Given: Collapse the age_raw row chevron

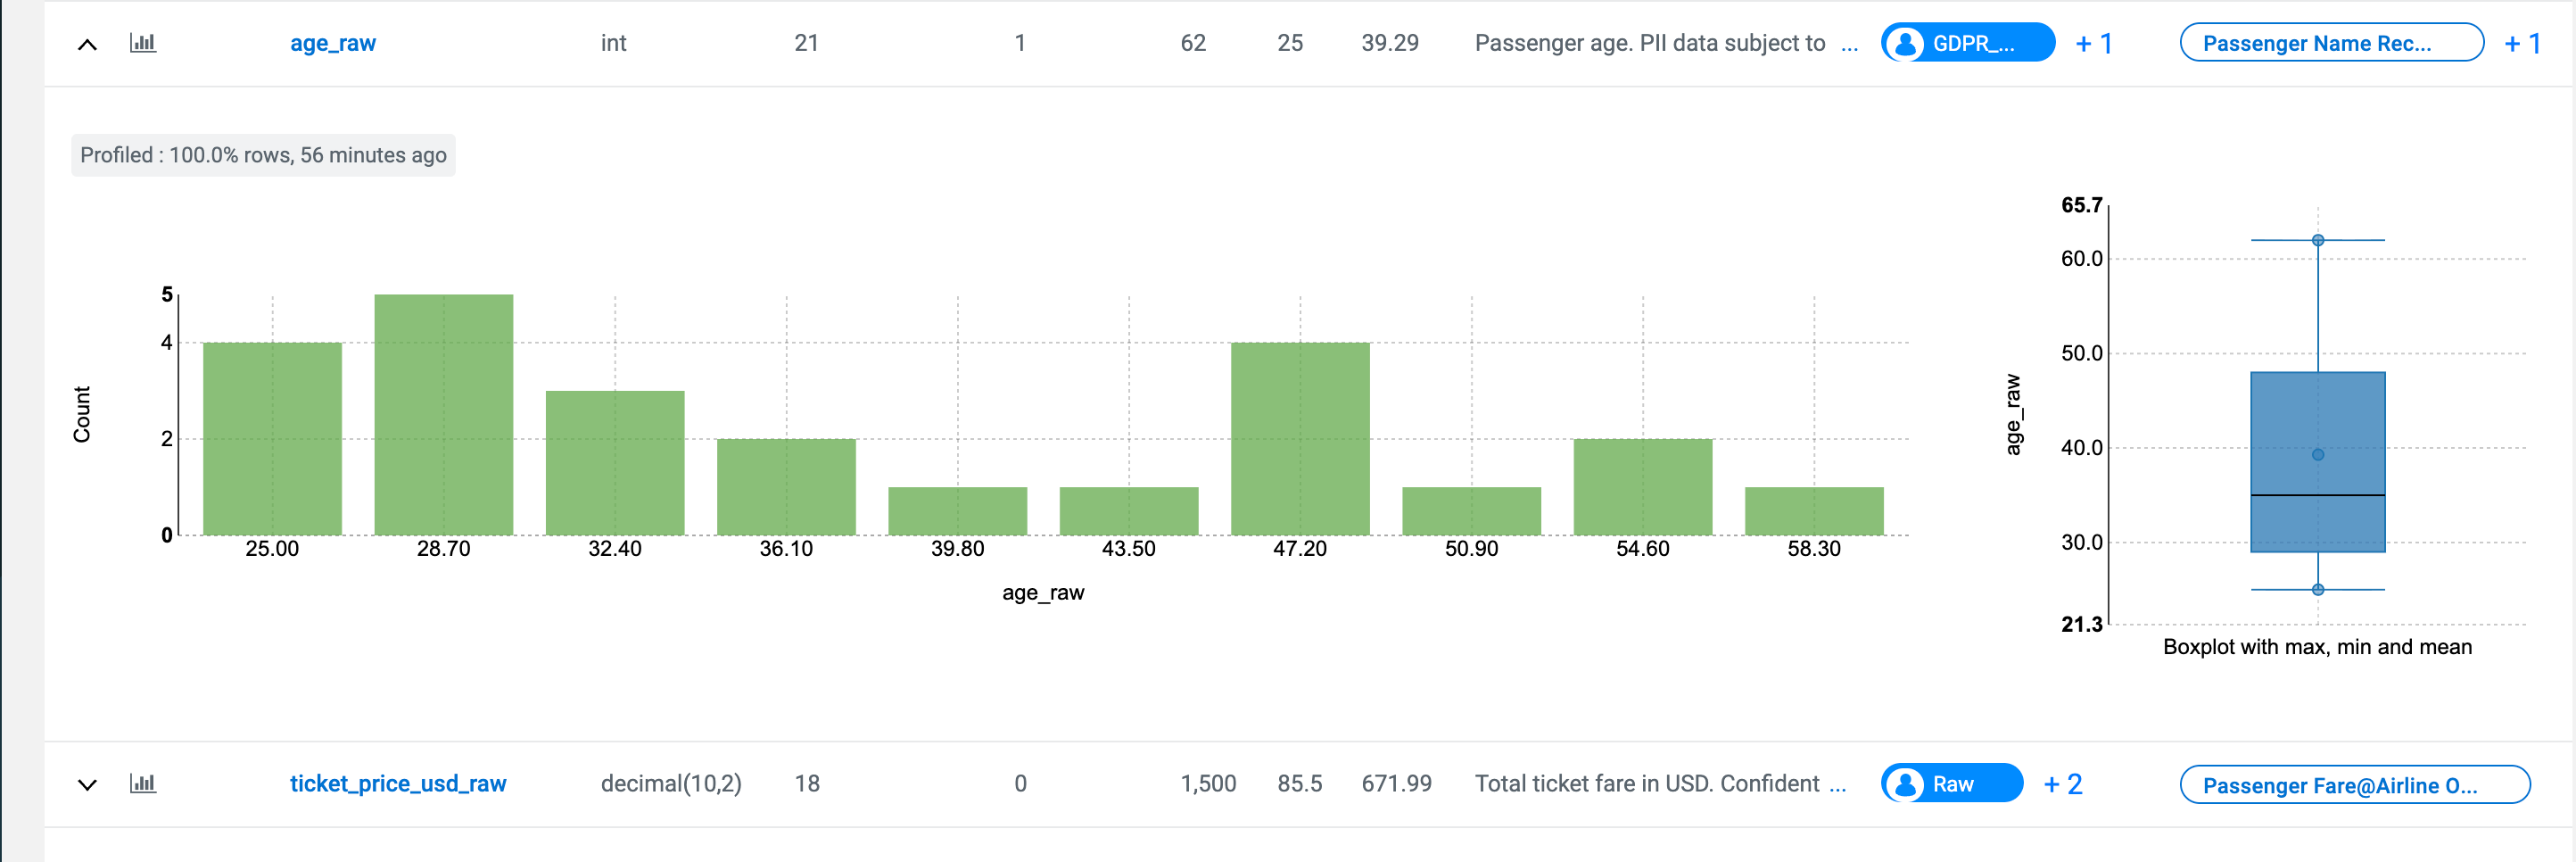Looking at the screenshot, I should (88, 44).
